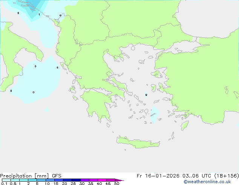239x185 pixels.
Task: Click the 'GFS' model label
Action: coord(57,176)
